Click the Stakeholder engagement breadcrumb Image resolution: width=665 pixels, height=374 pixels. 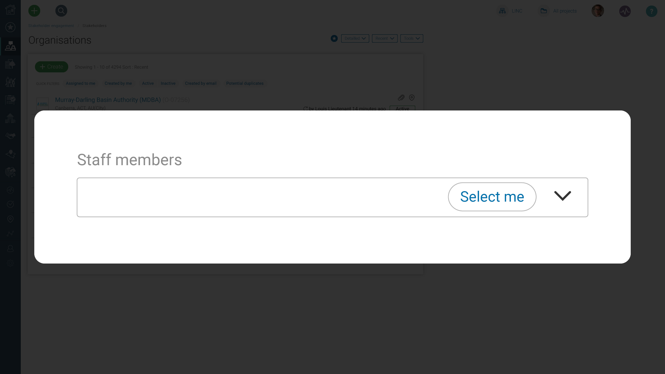pos(51,26)
